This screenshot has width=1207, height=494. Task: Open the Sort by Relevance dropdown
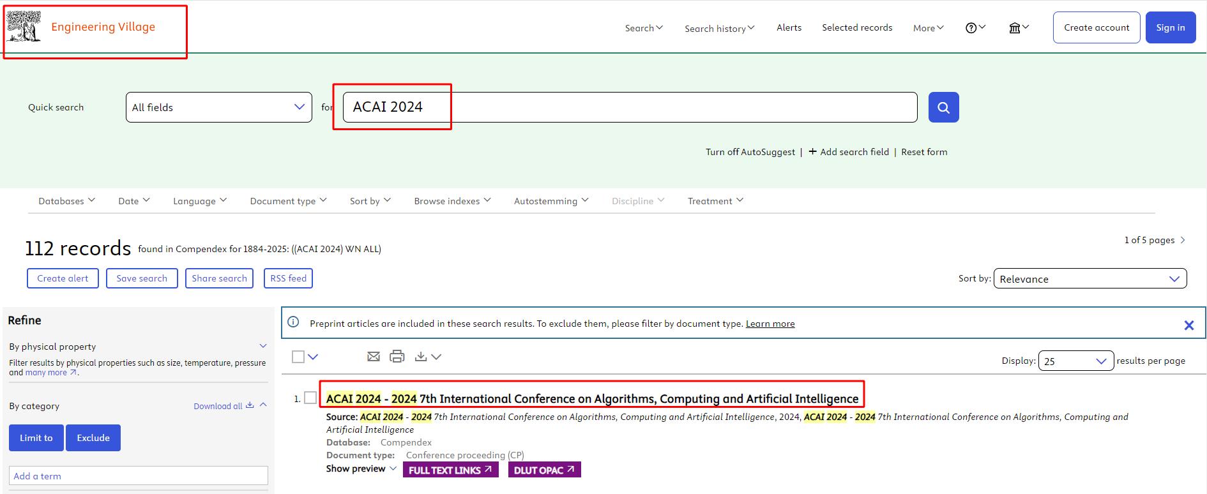(x=1090, y=278)
